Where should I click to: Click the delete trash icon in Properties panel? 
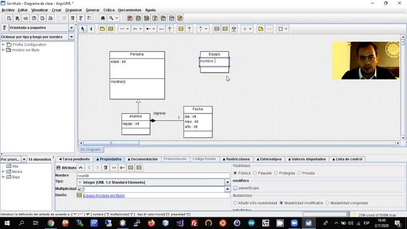click(x=106, y=167)
